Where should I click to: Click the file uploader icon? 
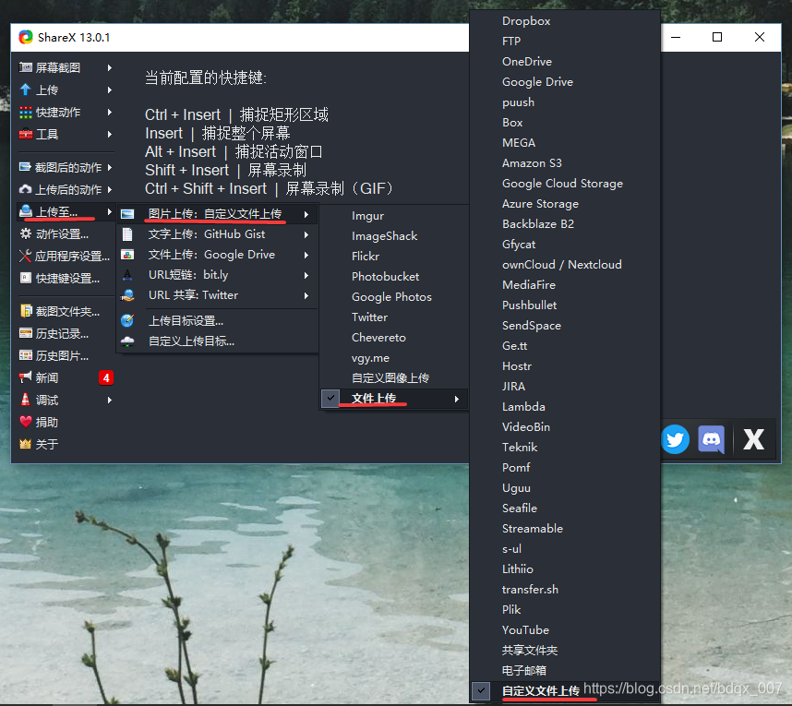coord(127,255)
